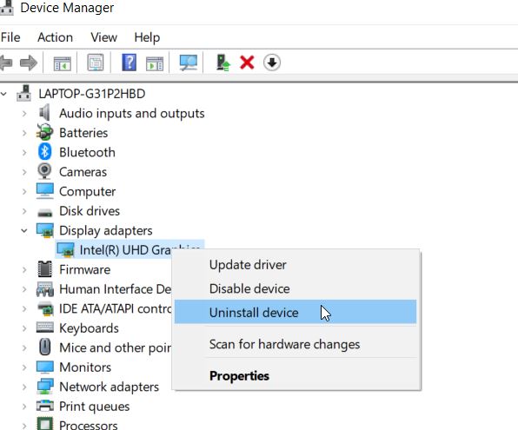Open the Action menu
The height and width of the screenshot is (430, 518).
pyautogui.click(x=55, y=37)
